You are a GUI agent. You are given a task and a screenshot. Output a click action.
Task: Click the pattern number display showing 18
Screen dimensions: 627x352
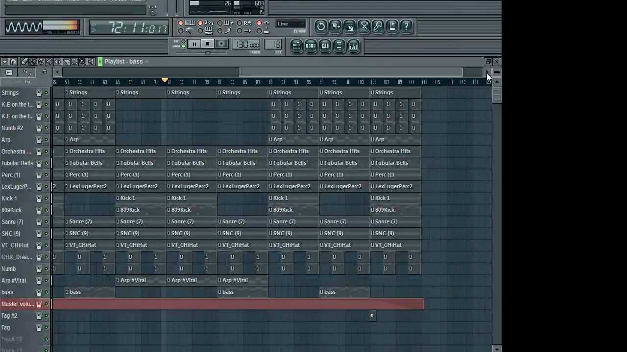click(273, 44)
